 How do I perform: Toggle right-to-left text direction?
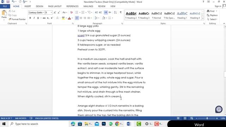point(110,13)
